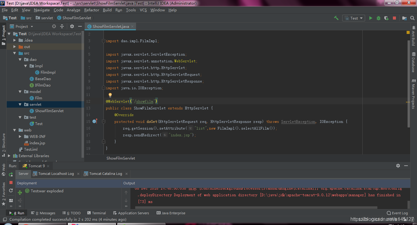Expand External Libraries node

point(9,156)
